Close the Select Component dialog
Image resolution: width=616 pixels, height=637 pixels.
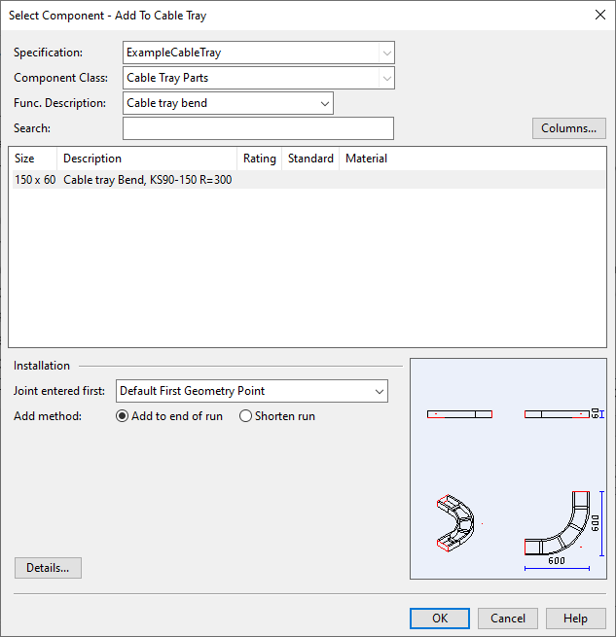tap(598, 15)
